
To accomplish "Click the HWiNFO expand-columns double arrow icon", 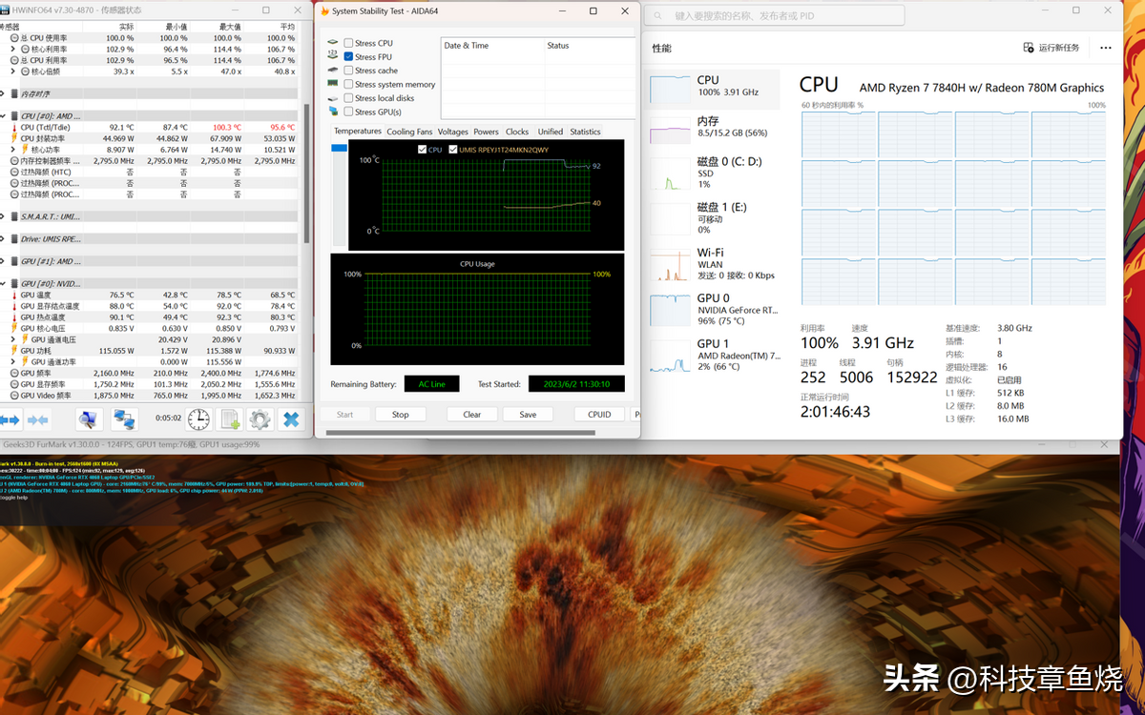I will point(10,419).
